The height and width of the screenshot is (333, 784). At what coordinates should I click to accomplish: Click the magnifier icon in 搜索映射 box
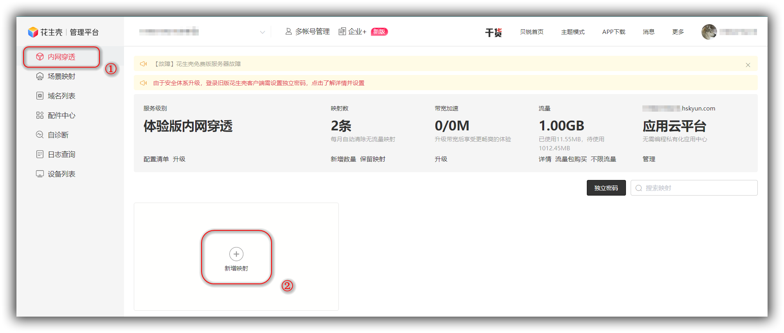[639, 188]
